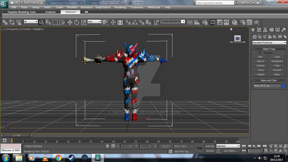The width and height of the screenshot is (288, 162).
Task: Open the Curve Editor
Action: (x=220, y=22)
